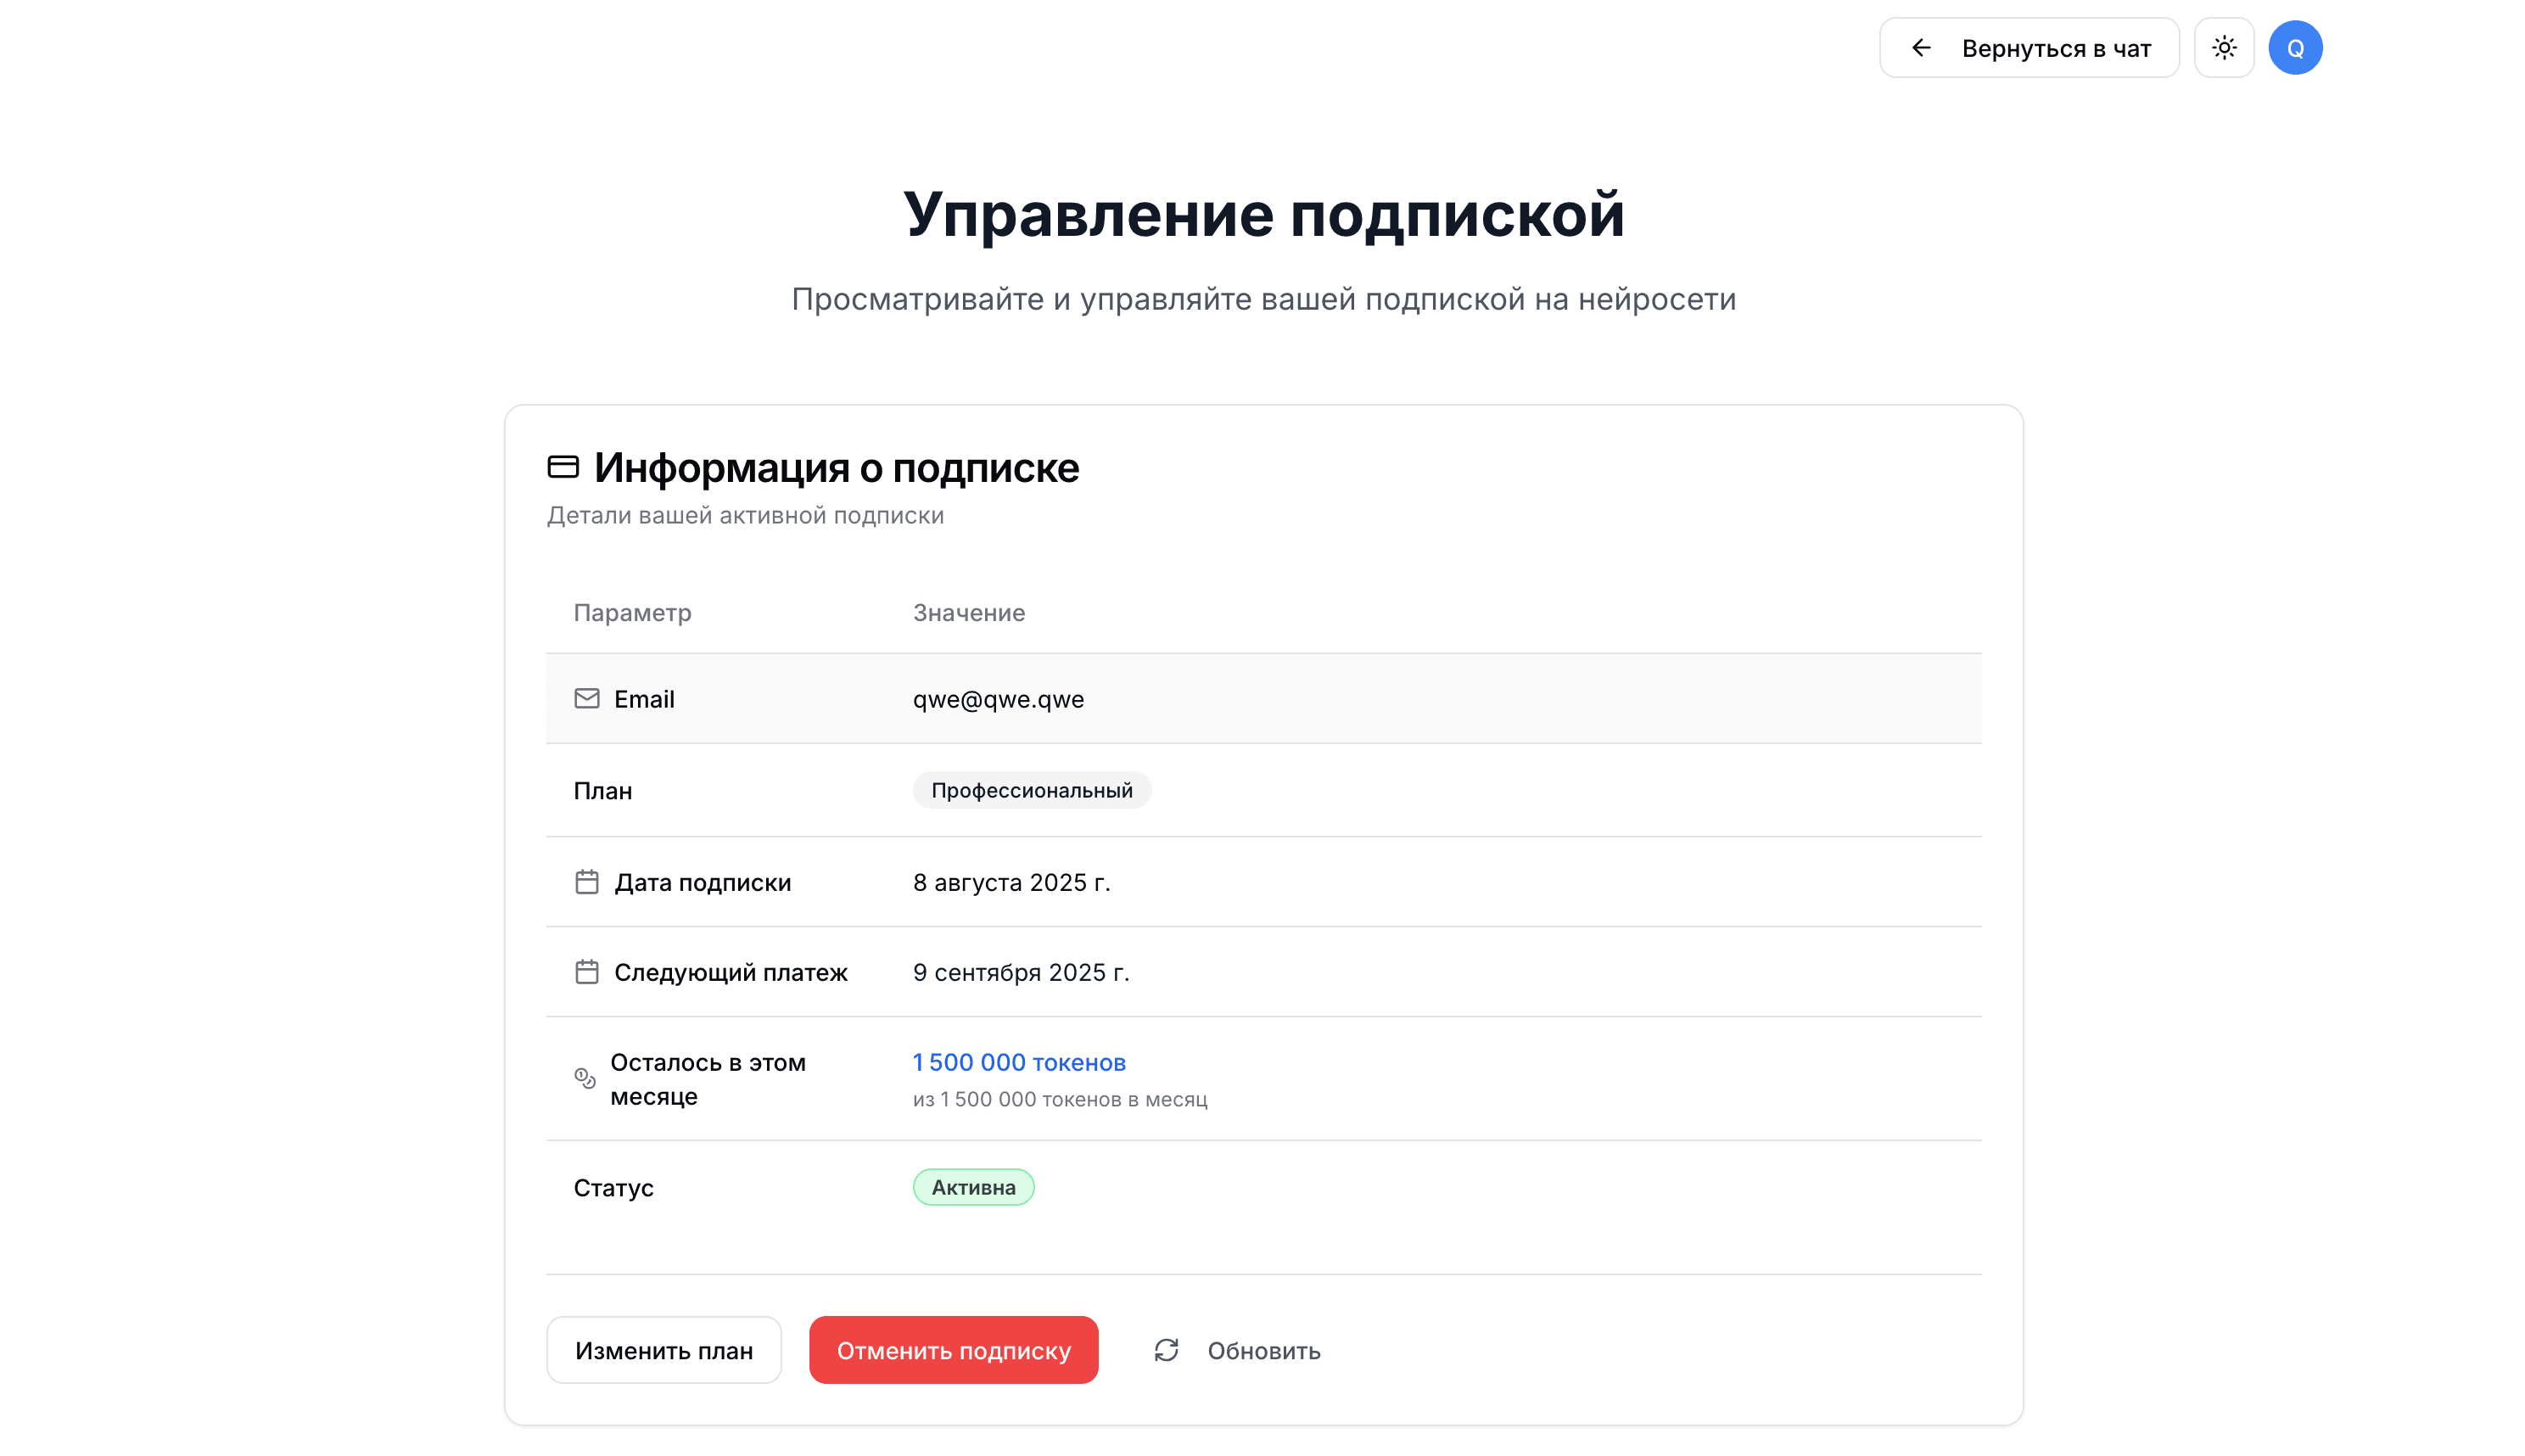Open the Q user avatar

tap(2296, 47)
